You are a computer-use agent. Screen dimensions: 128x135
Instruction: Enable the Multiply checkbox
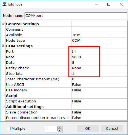(9, 129)
